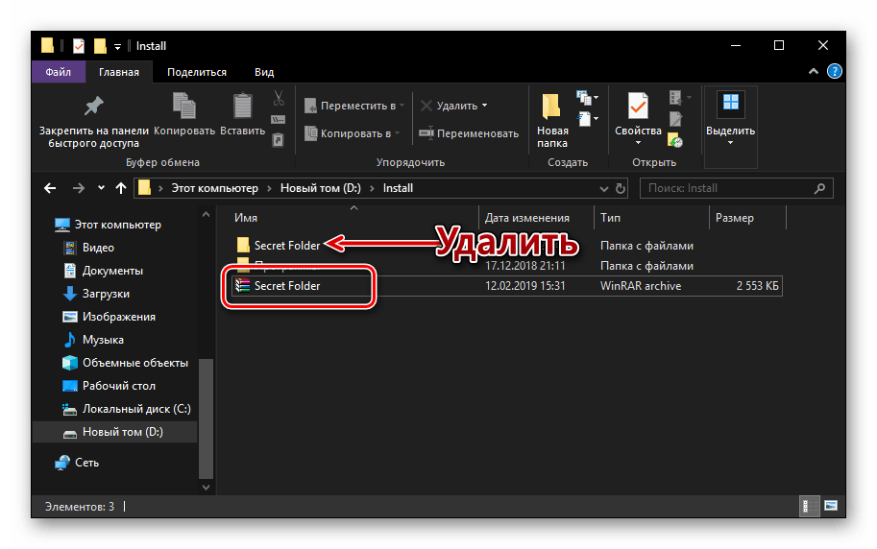Open the address bar history dropdown
This screenshot has width=877, height=549.
click(x=604, y=189)
